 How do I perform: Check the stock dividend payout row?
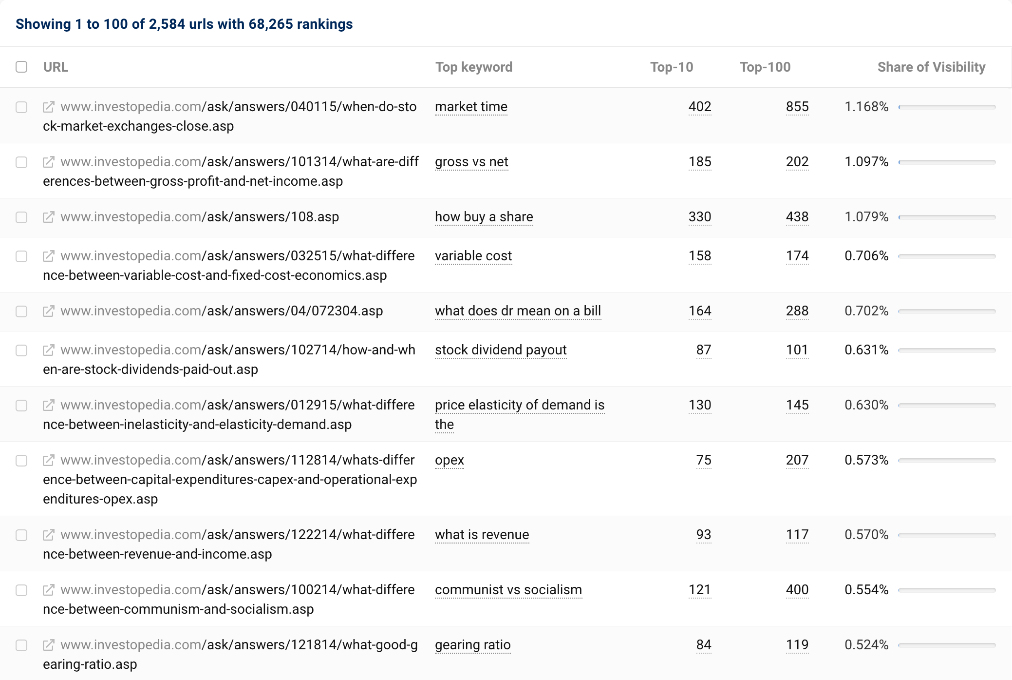click(21, 350)
